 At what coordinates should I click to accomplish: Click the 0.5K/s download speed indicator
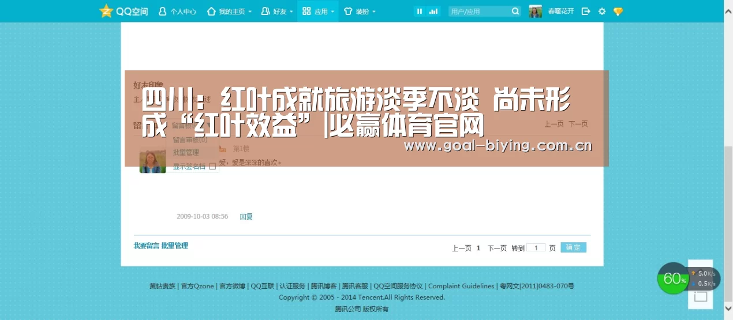click(703, 284)
